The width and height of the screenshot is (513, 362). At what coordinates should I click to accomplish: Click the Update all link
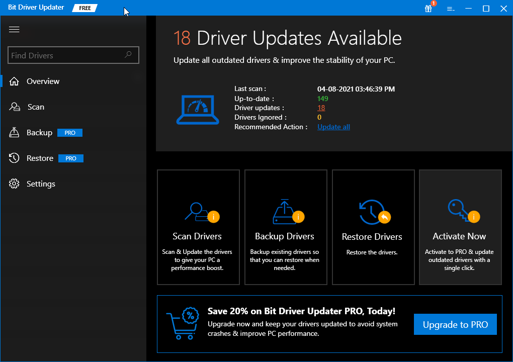point(333,127)
